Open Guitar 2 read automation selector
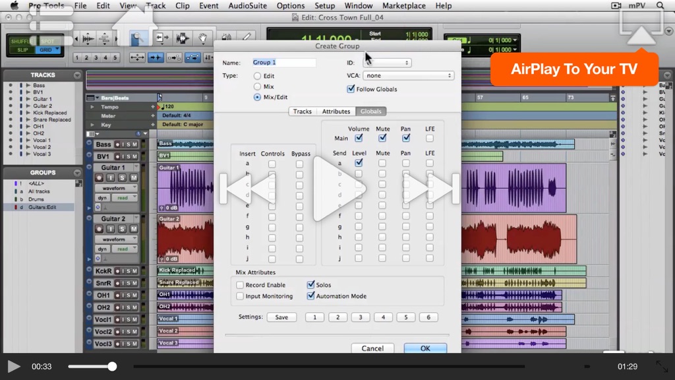Image resolution: width=675 pixels, height=380 pixels. (125, 249)
